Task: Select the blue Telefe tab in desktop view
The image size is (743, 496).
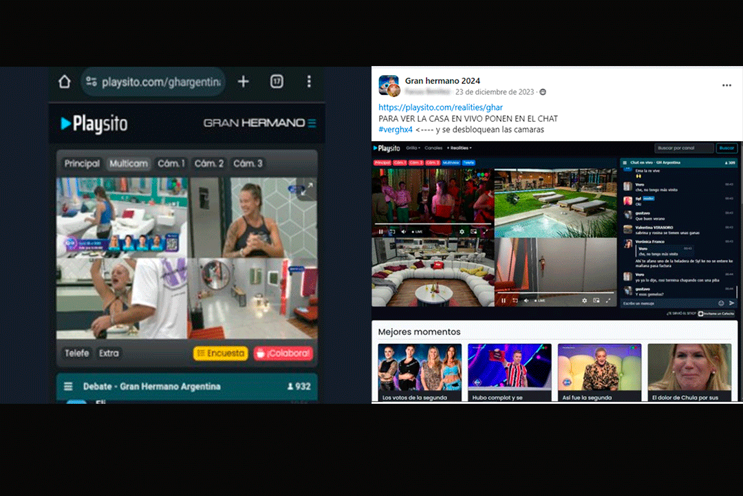Action: (x=469, y=162)
